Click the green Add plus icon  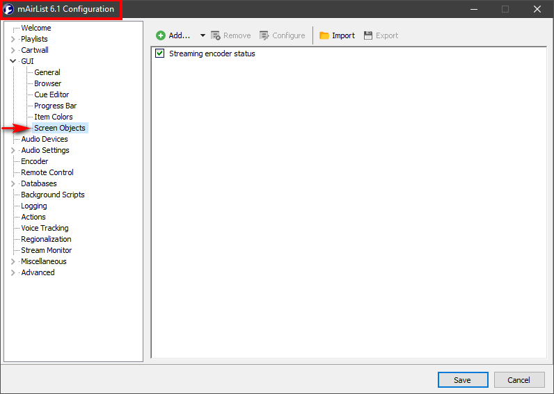tap(161, 35)
